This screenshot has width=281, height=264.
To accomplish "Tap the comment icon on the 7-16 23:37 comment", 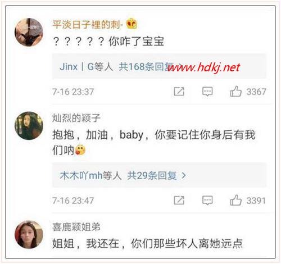I will 207,92.
